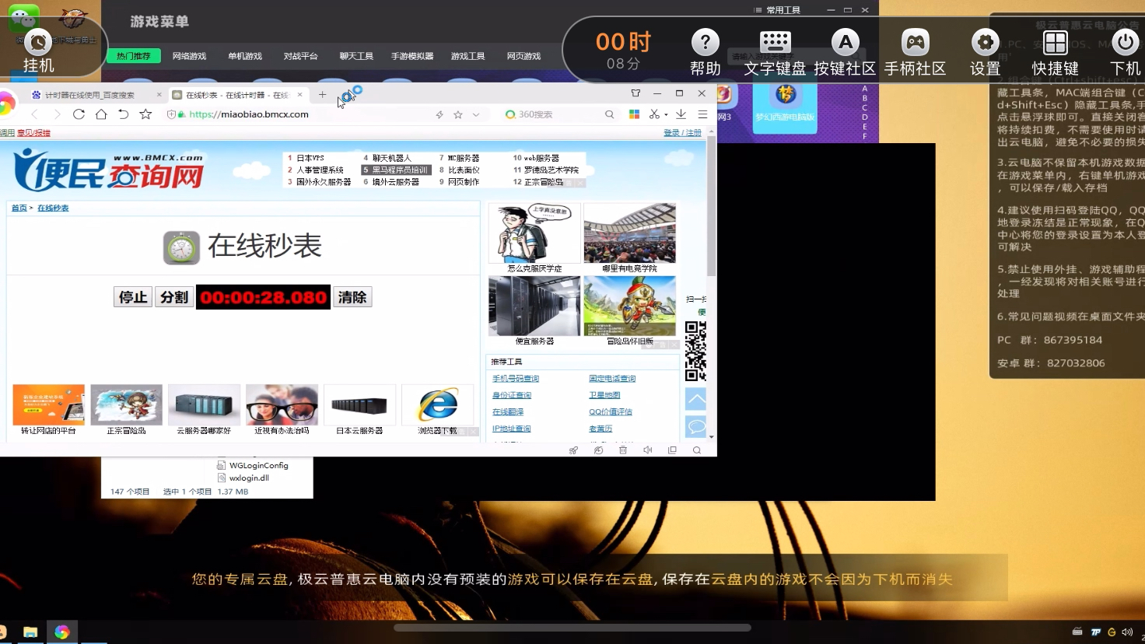
Task: Click the magnifier in the 360搜索 box
Action: coord(609,114)
